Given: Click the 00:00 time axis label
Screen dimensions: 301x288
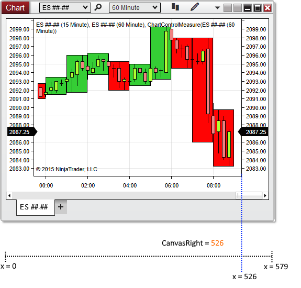Looking at the screenshot, I should (x=46, y=185).
